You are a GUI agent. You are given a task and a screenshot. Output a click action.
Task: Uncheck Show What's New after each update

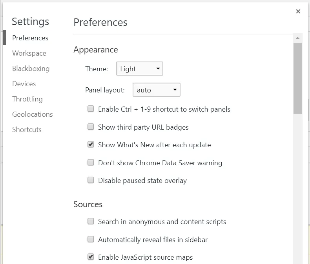click(x=91, y=145)
